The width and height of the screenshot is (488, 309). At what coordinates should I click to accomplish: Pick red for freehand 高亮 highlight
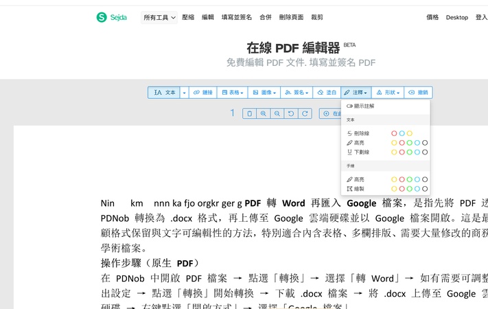[402, 179]
